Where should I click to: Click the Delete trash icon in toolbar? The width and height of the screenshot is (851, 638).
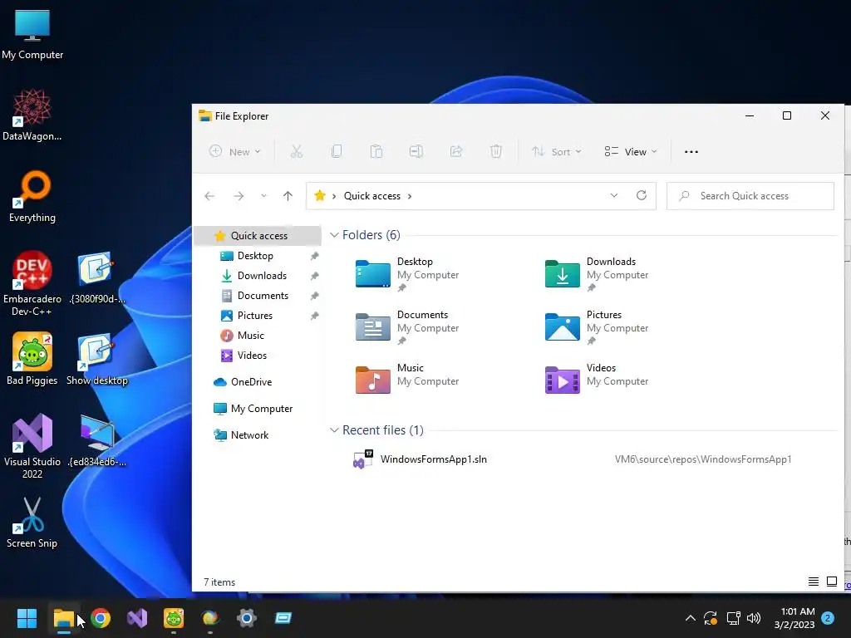pos(495,151)
